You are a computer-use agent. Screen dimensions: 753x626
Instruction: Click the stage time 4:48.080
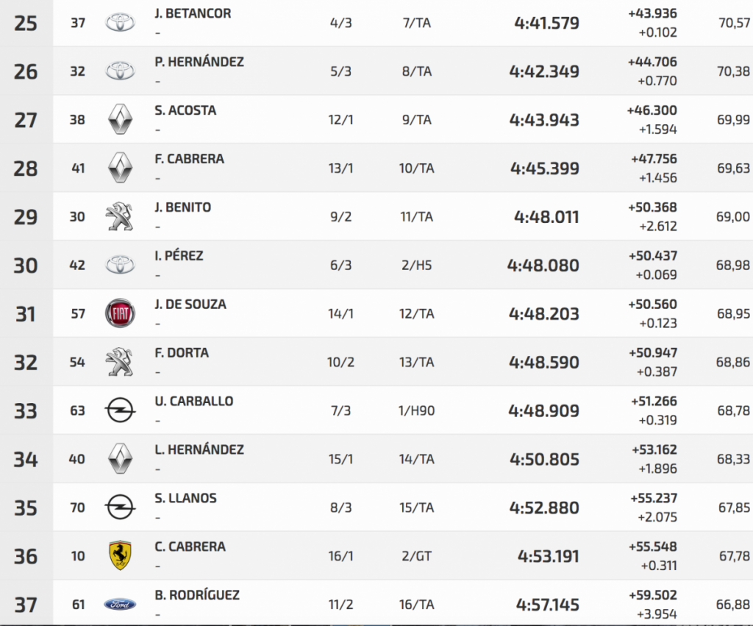(543, 266)
